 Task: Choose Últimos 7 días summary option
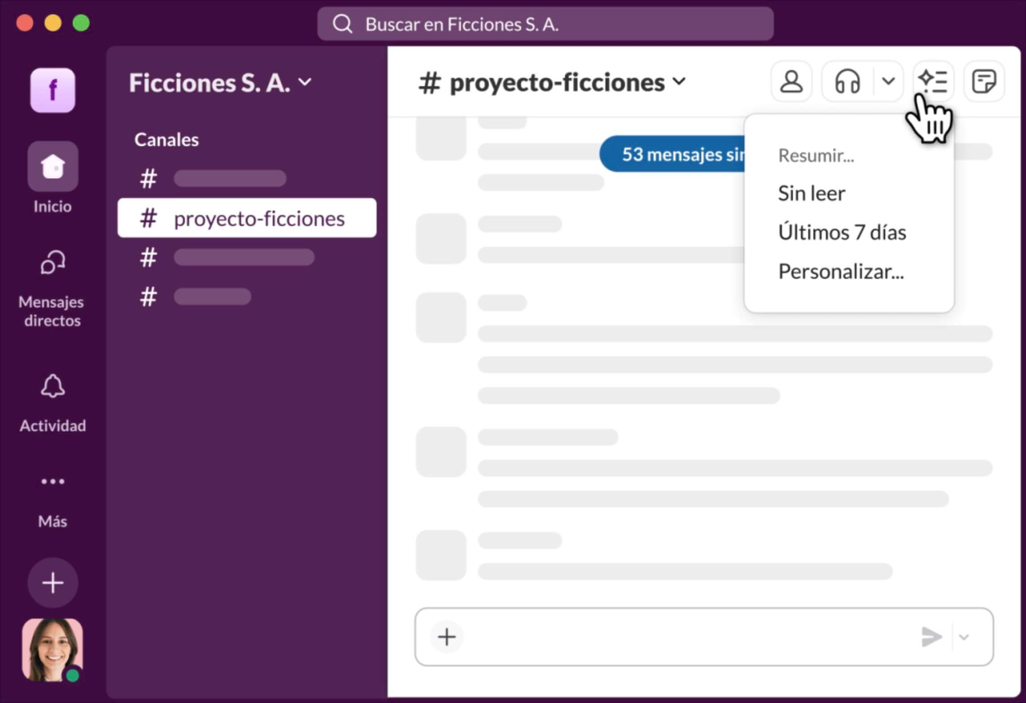coord(842,232)
